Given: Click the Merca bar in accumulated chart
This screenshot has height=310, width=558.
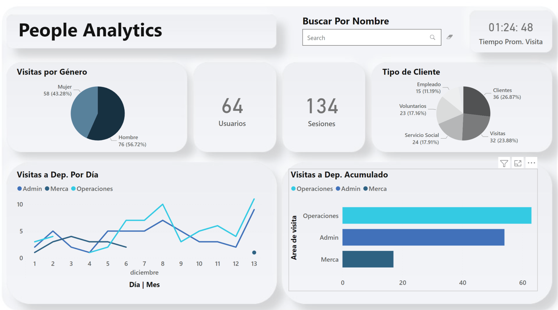Looking at the screenshot, I should click(x=368, y=259).
